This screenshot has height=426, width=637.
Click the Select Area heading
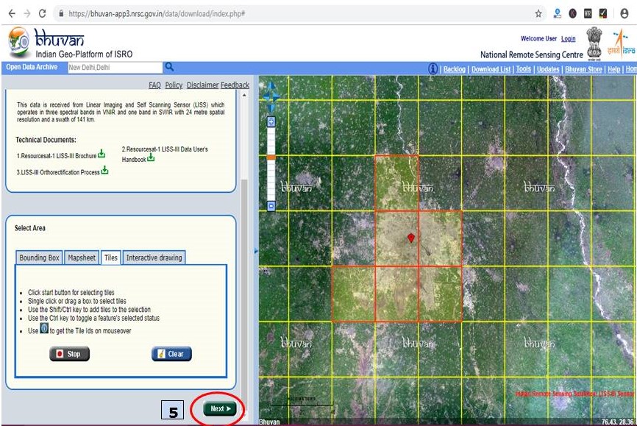tap(30, 228)
